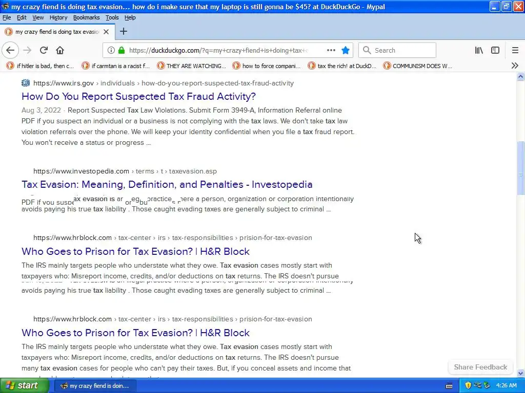Open 'if hitler is bad, then c...' bookmark

click(40, 66)
